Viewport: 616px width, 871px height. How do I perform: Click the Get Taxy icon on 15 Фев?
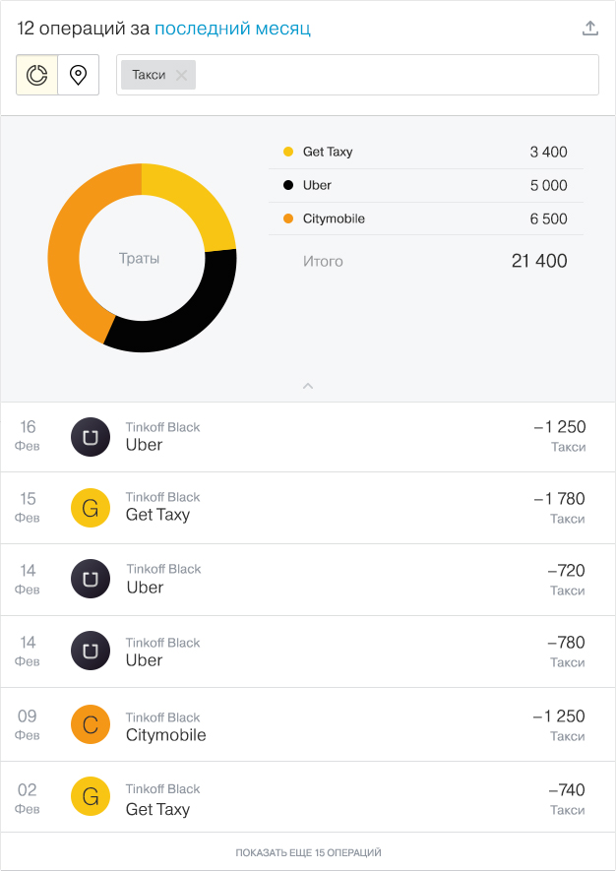point(91,508)
